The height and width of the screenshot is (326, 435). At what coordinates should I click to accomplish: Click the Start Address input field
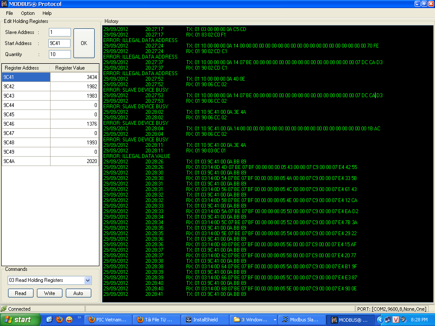(59, 43)
